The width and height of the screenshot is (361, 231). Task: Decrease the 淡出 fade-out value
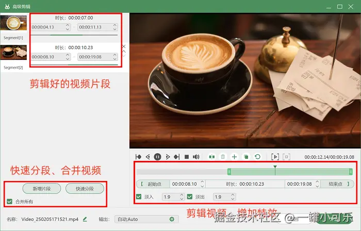point(233,199)
